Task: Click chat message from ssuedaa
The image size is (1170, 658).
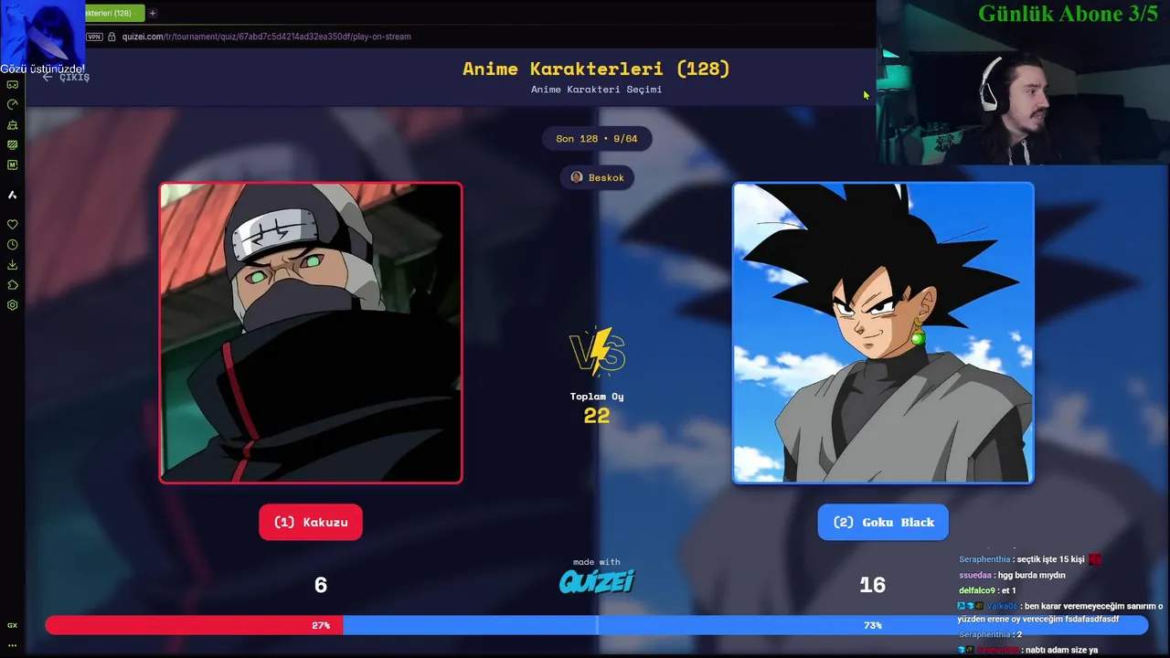Action: [x=1012, y=575]
